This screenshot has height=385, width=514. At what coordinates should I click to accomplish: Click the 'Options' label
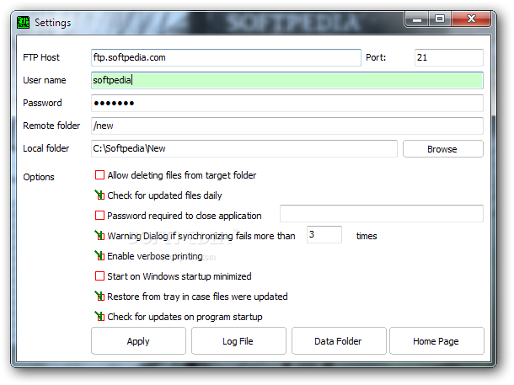tap(39, 177)
